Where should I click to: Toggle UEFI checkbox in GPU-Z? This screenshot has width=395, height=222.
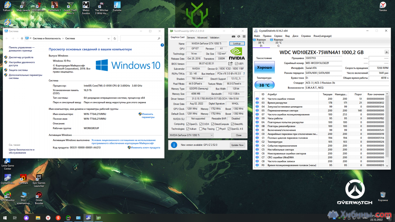(x=236, y=63)
